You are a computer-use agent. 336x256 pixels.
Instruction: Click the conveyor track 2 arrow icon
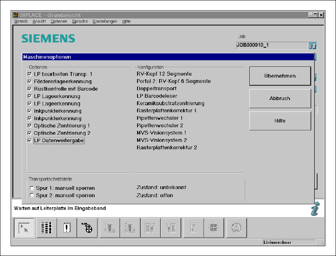click(150, 228)
